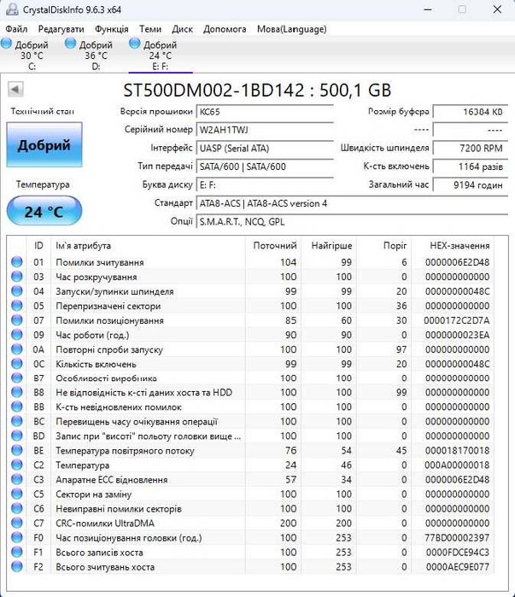Click HEX value 00018170018
The width and height of the screenshot is (515, 597).
[x=457, y=450]
